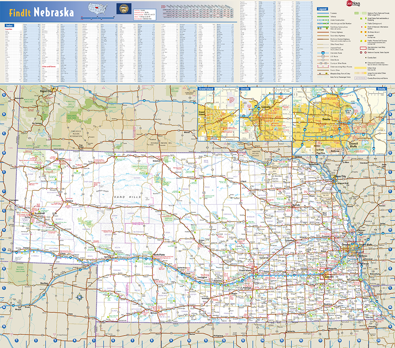Click the mileage chart table in header

pos(197,11)
